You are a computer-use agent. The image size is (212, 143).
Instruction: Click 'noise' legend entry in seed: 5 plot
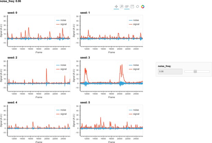tap(134, 110)
